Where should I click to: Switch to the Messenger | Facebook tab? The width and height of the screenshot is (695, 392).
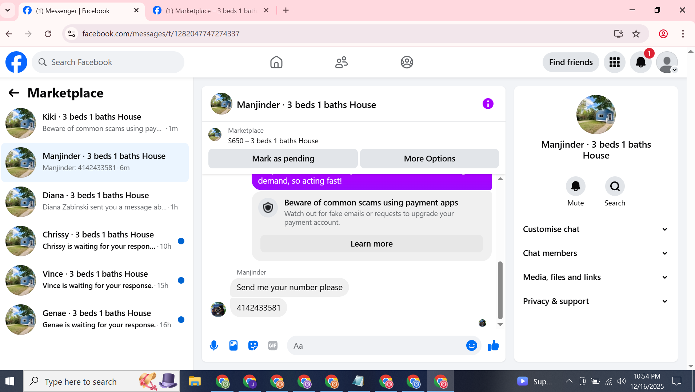coord(81,11)
